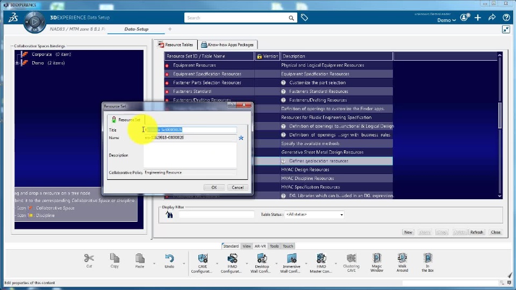
Task: Switch to the Tools toolbar tab
Action: pyautogui.click(x=274, y=246)
